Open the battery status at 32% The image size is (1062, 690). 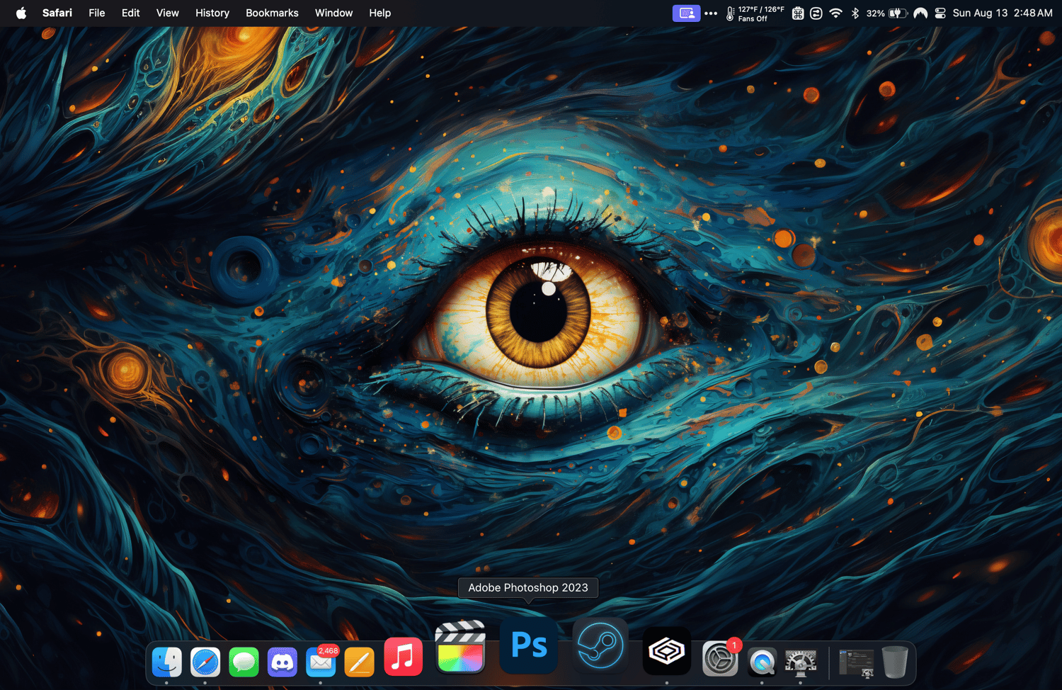887,13
